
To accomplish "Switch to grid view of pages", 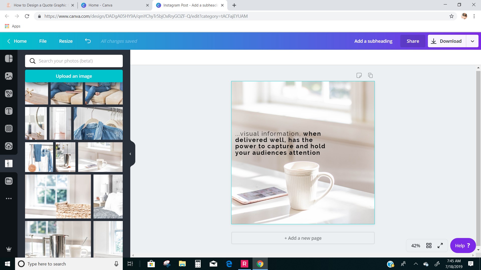I will (x=429, y=245).
